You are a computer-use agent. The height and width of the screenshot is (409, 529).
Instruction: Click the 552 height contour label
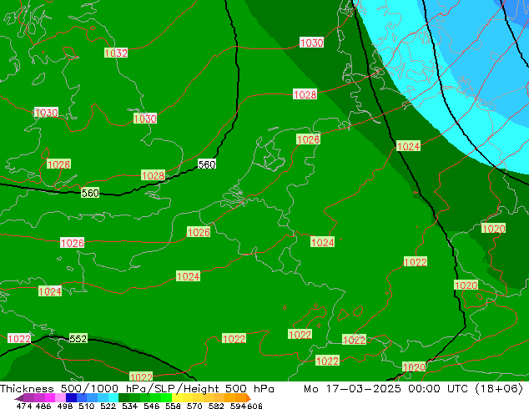click(78, 338)
